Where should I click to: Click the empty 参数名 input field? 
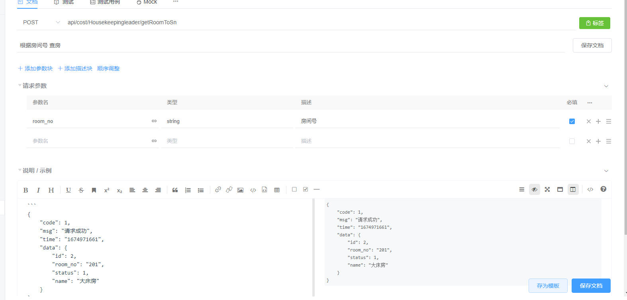(90, 141)
